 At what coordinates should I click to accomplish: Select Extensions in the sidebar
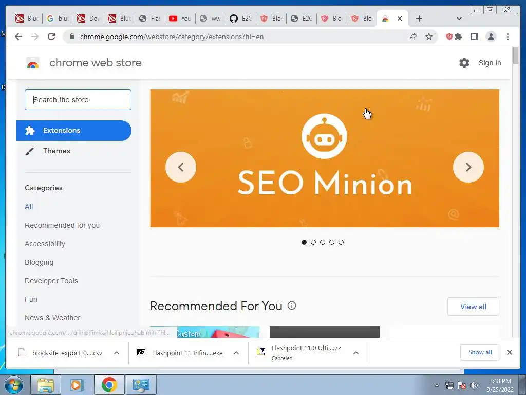74,130
